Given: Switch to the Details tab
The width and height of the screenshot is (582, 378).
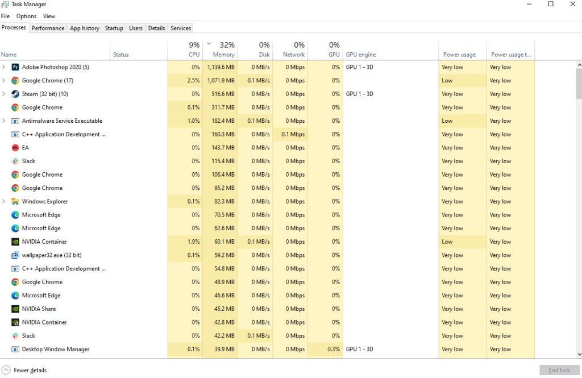Looking at the screenshot, I should pyautogui.click(x=157, y=28).
